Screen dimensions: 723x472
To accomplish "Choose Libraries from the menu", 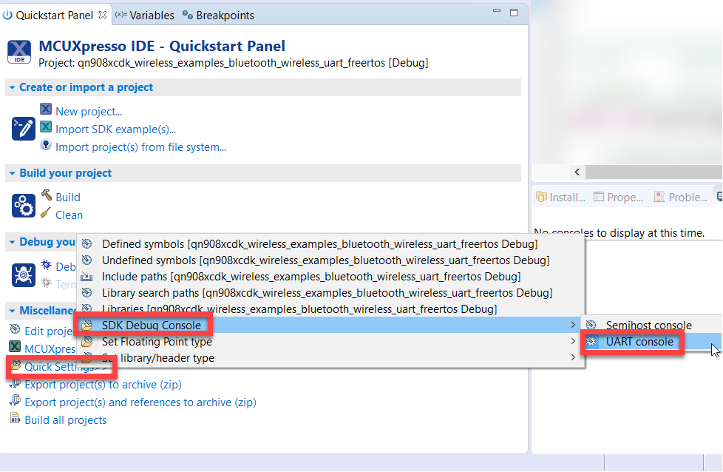I will pyautogui.click(x=331, y=309).
